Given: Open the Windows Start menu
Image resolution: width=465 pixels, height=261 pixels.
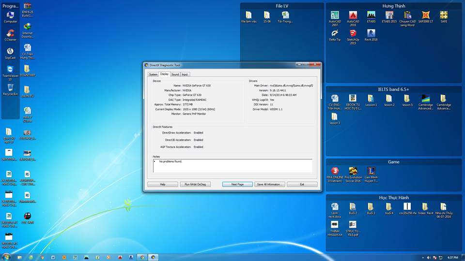Looking at the screenshot, I should [x=7, y=257].
